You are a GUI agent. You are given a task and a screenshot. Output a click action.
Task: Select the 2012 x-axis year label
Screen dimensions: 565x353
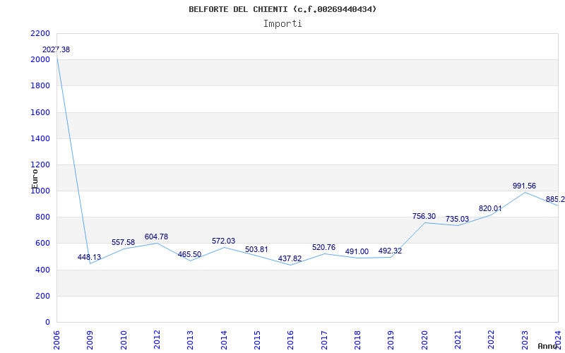[157, 340]
